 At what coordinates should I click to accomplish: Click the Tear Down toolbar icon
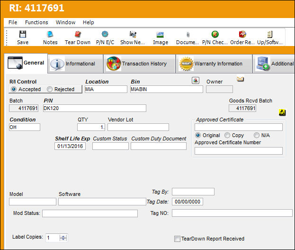pyautogui.click(x=78, y=34)
